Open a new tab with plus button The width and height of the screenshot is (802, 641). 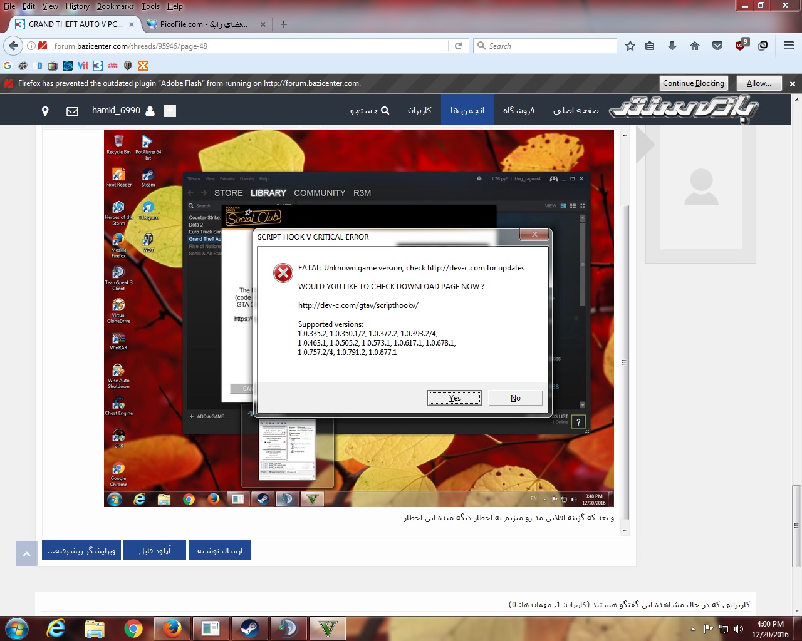point(284,24)
